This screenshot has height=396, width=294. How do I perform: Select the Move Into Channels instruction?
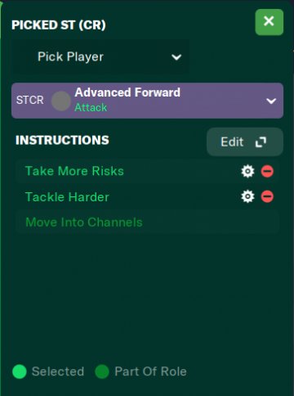pos(84,222)
